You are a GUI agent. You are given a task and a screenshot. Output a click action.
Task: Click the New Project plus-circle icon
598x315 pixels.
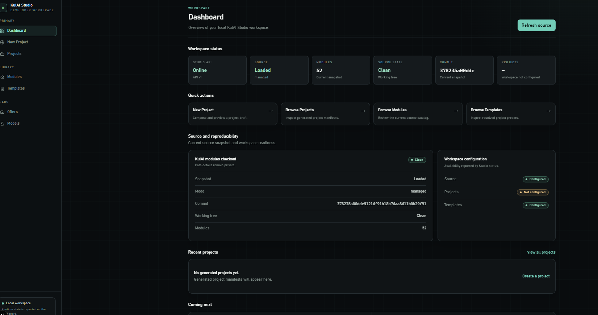(2, 42)
